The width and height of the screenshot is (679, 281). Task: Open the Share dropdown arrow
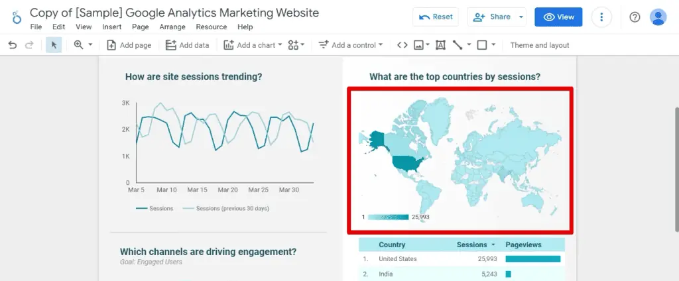click(x=521, y=17)
